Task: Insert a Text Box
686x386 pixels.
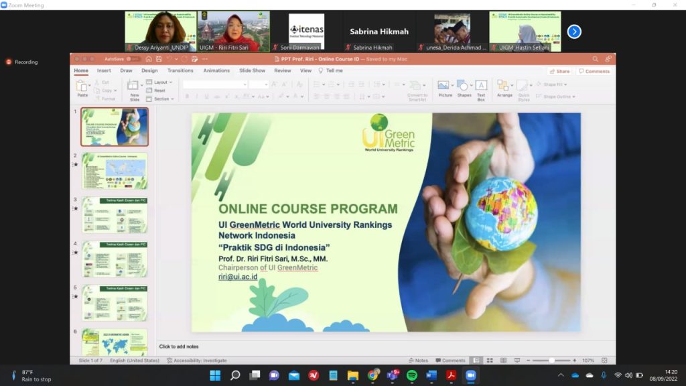Action: coord(481,87)
